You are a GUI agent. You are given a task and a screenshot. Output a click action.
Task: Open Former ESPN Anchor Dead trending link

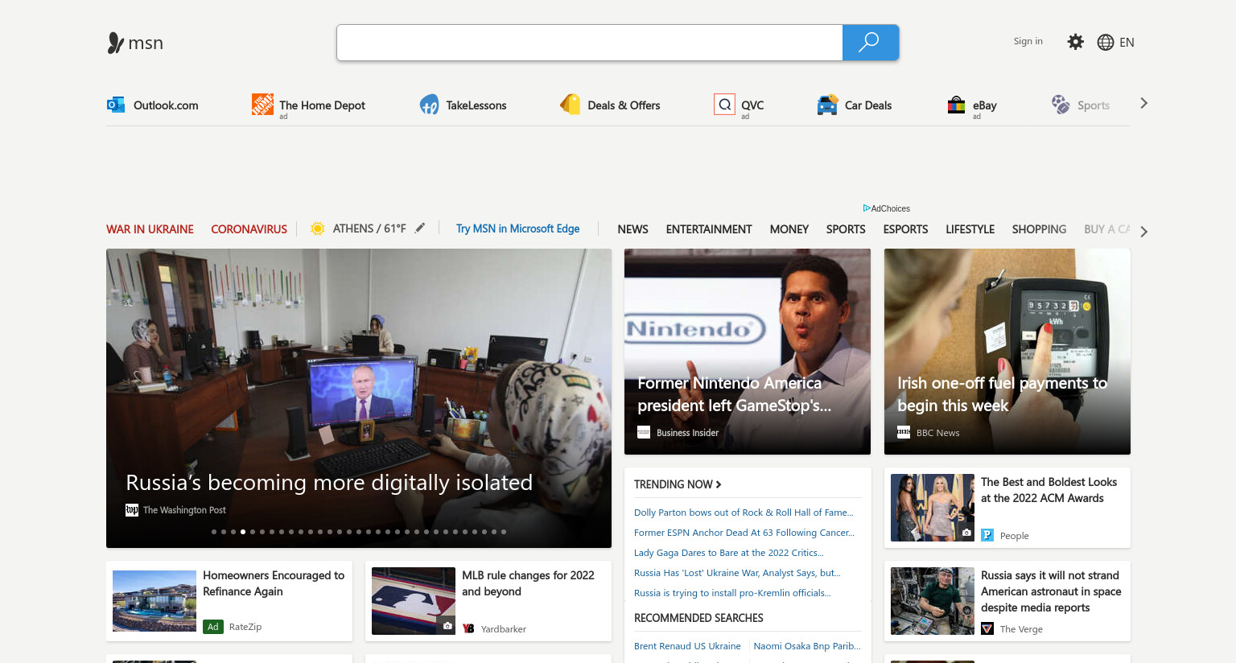pyautogui.click(x=744, y=533)
